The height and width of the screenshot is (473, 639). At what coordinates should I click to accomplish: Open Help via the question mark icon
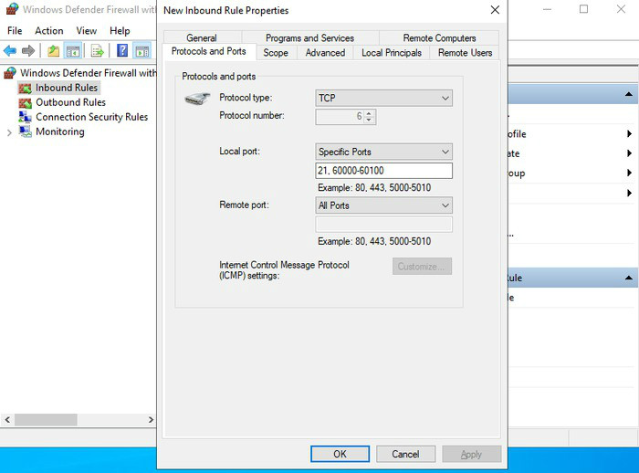122,51
